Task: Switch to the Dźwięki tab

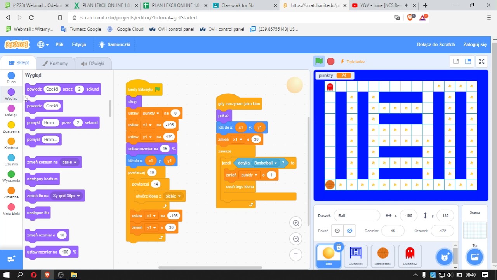Action: 92,63
